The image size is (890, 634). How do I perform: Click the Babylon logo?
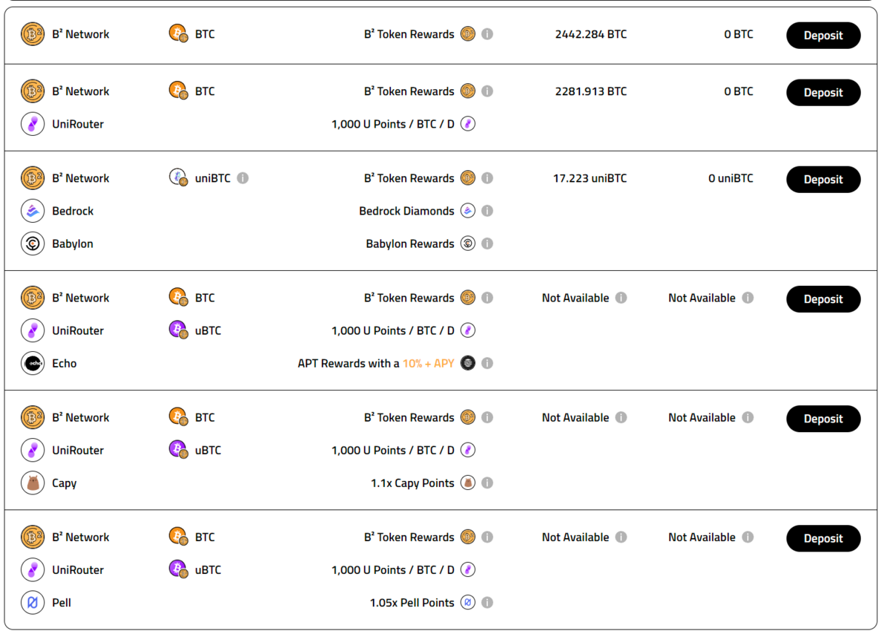(33, 244)
